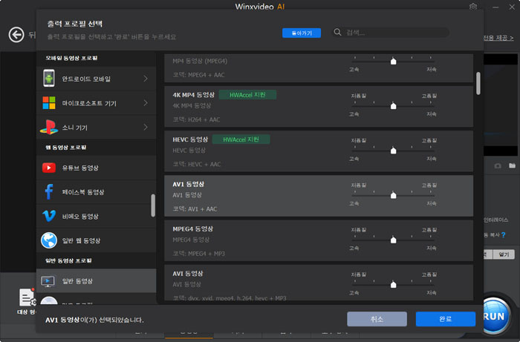This screenshot has height=342, width=520.
Task: Select the Facebook video profile icon
Action: [49, 192]
